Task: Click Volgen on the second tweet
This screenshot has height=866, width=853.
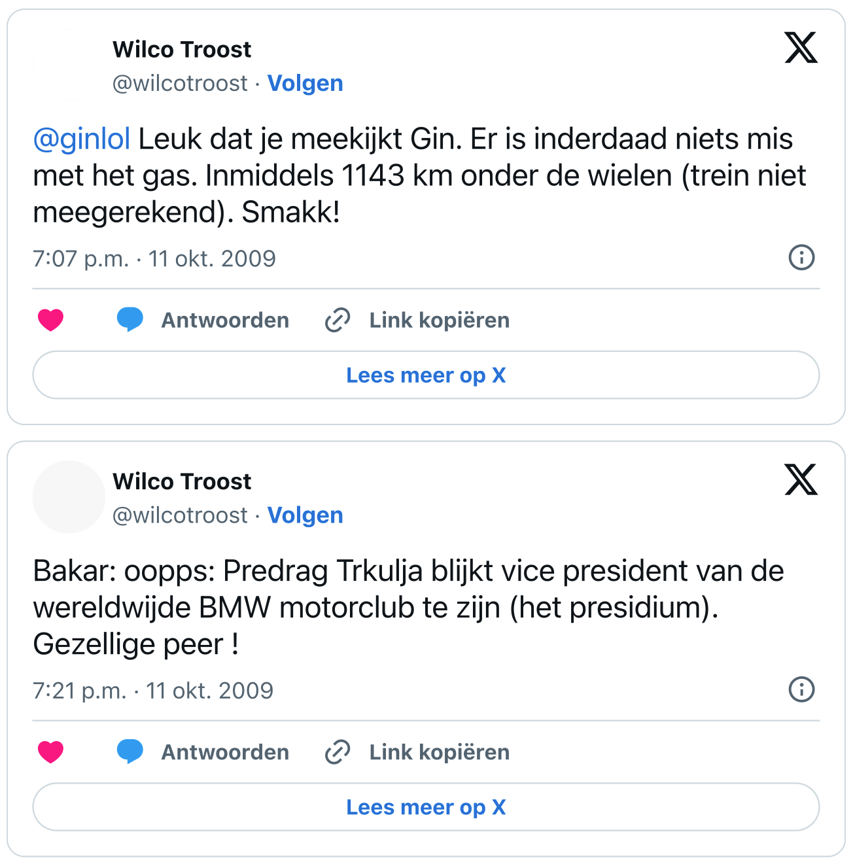Action: (305, 515)
